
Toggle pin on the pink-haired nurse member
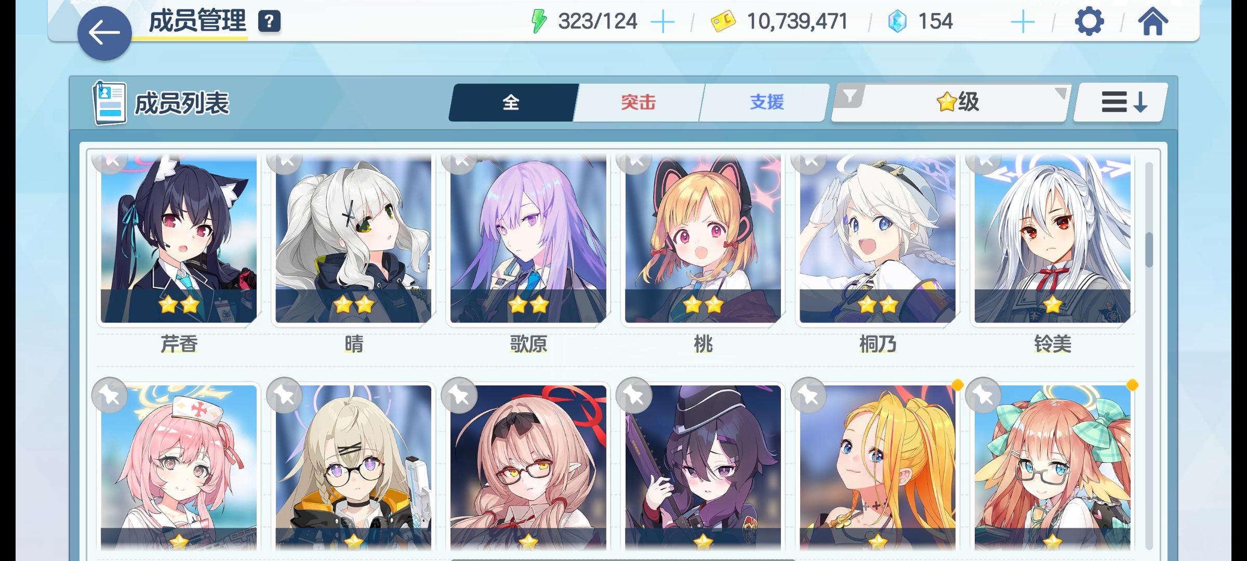click(x=110, y=395)
